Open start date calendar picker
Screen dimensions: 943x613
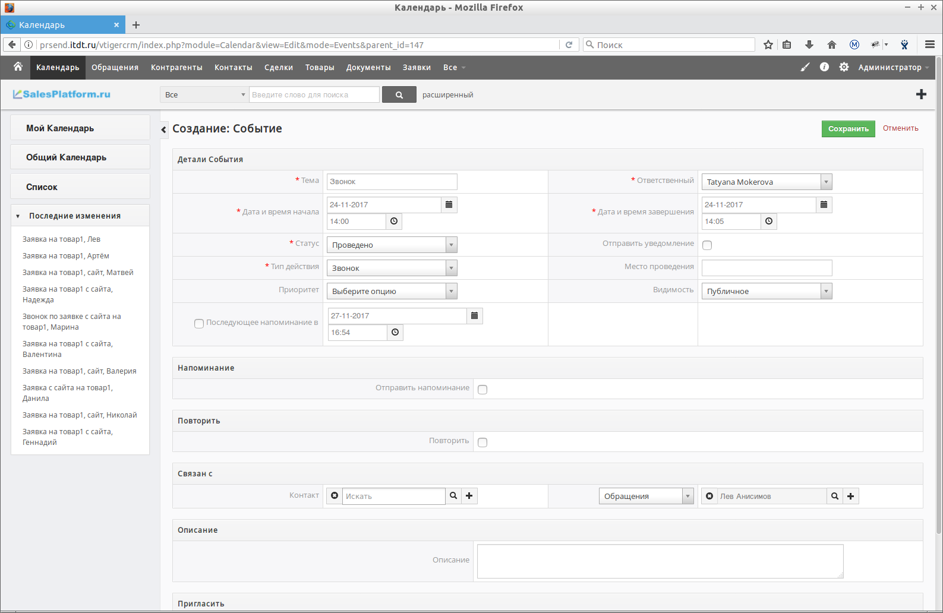449,204
